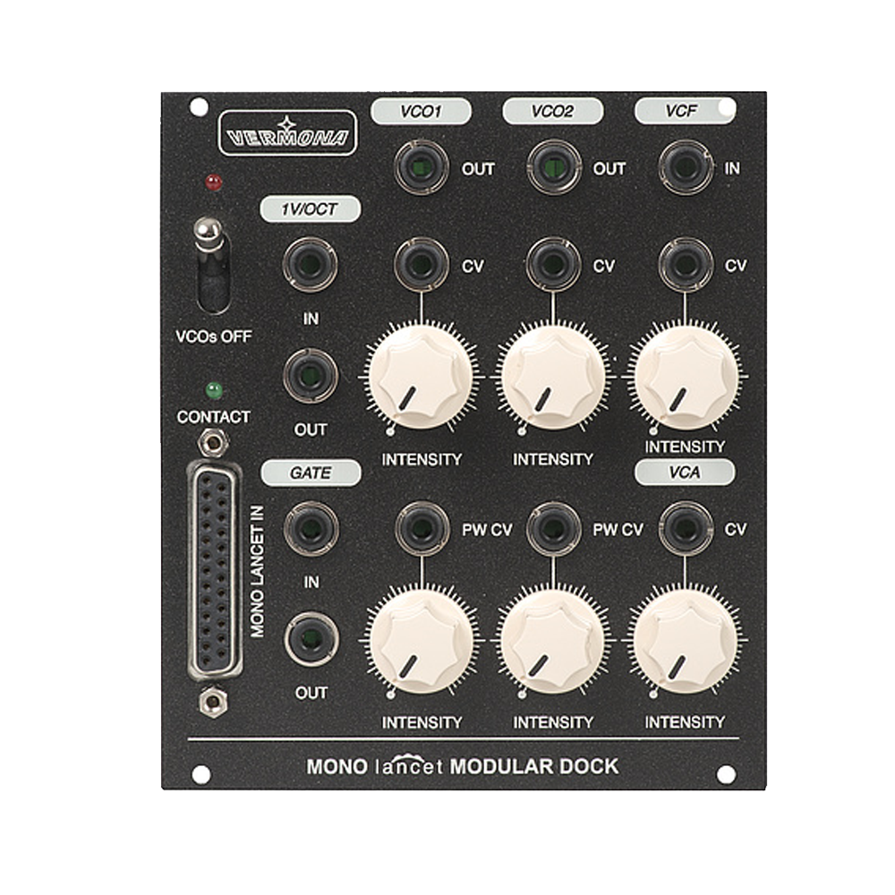Adjust the VCO2 PW CV intensity knob
The image size is (895, 895).
click(x=553, y=641)
